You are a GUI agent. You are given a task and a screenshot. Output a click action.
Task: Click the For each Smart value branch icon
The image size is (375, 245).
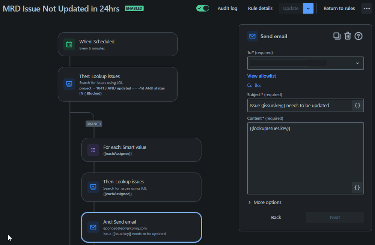click(x=93, y=150)
